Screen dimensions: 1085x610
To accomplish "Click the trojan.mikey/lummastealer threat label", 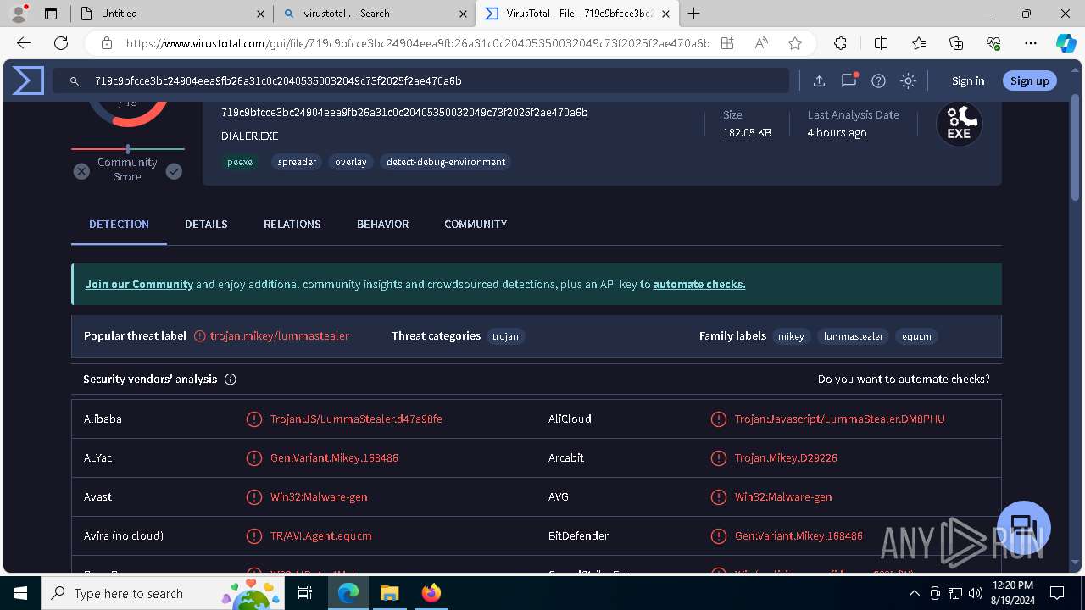I will [x=280, y=336].
